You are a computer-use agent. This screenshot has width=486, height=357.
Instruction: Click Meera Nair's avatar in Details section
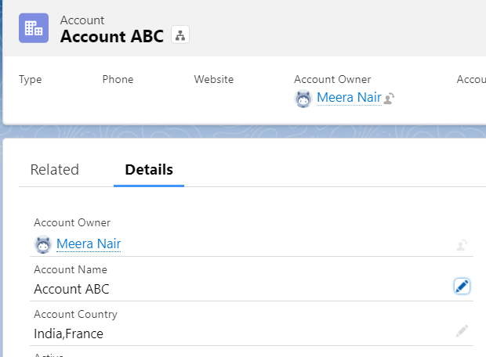point(43,244)
